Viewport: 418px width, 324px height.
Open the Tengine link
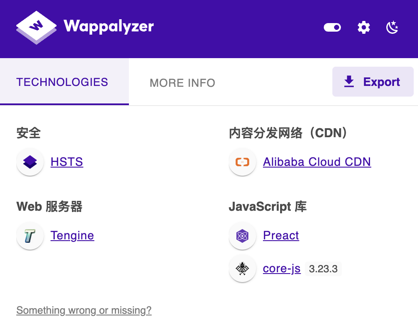click(72, 236)
